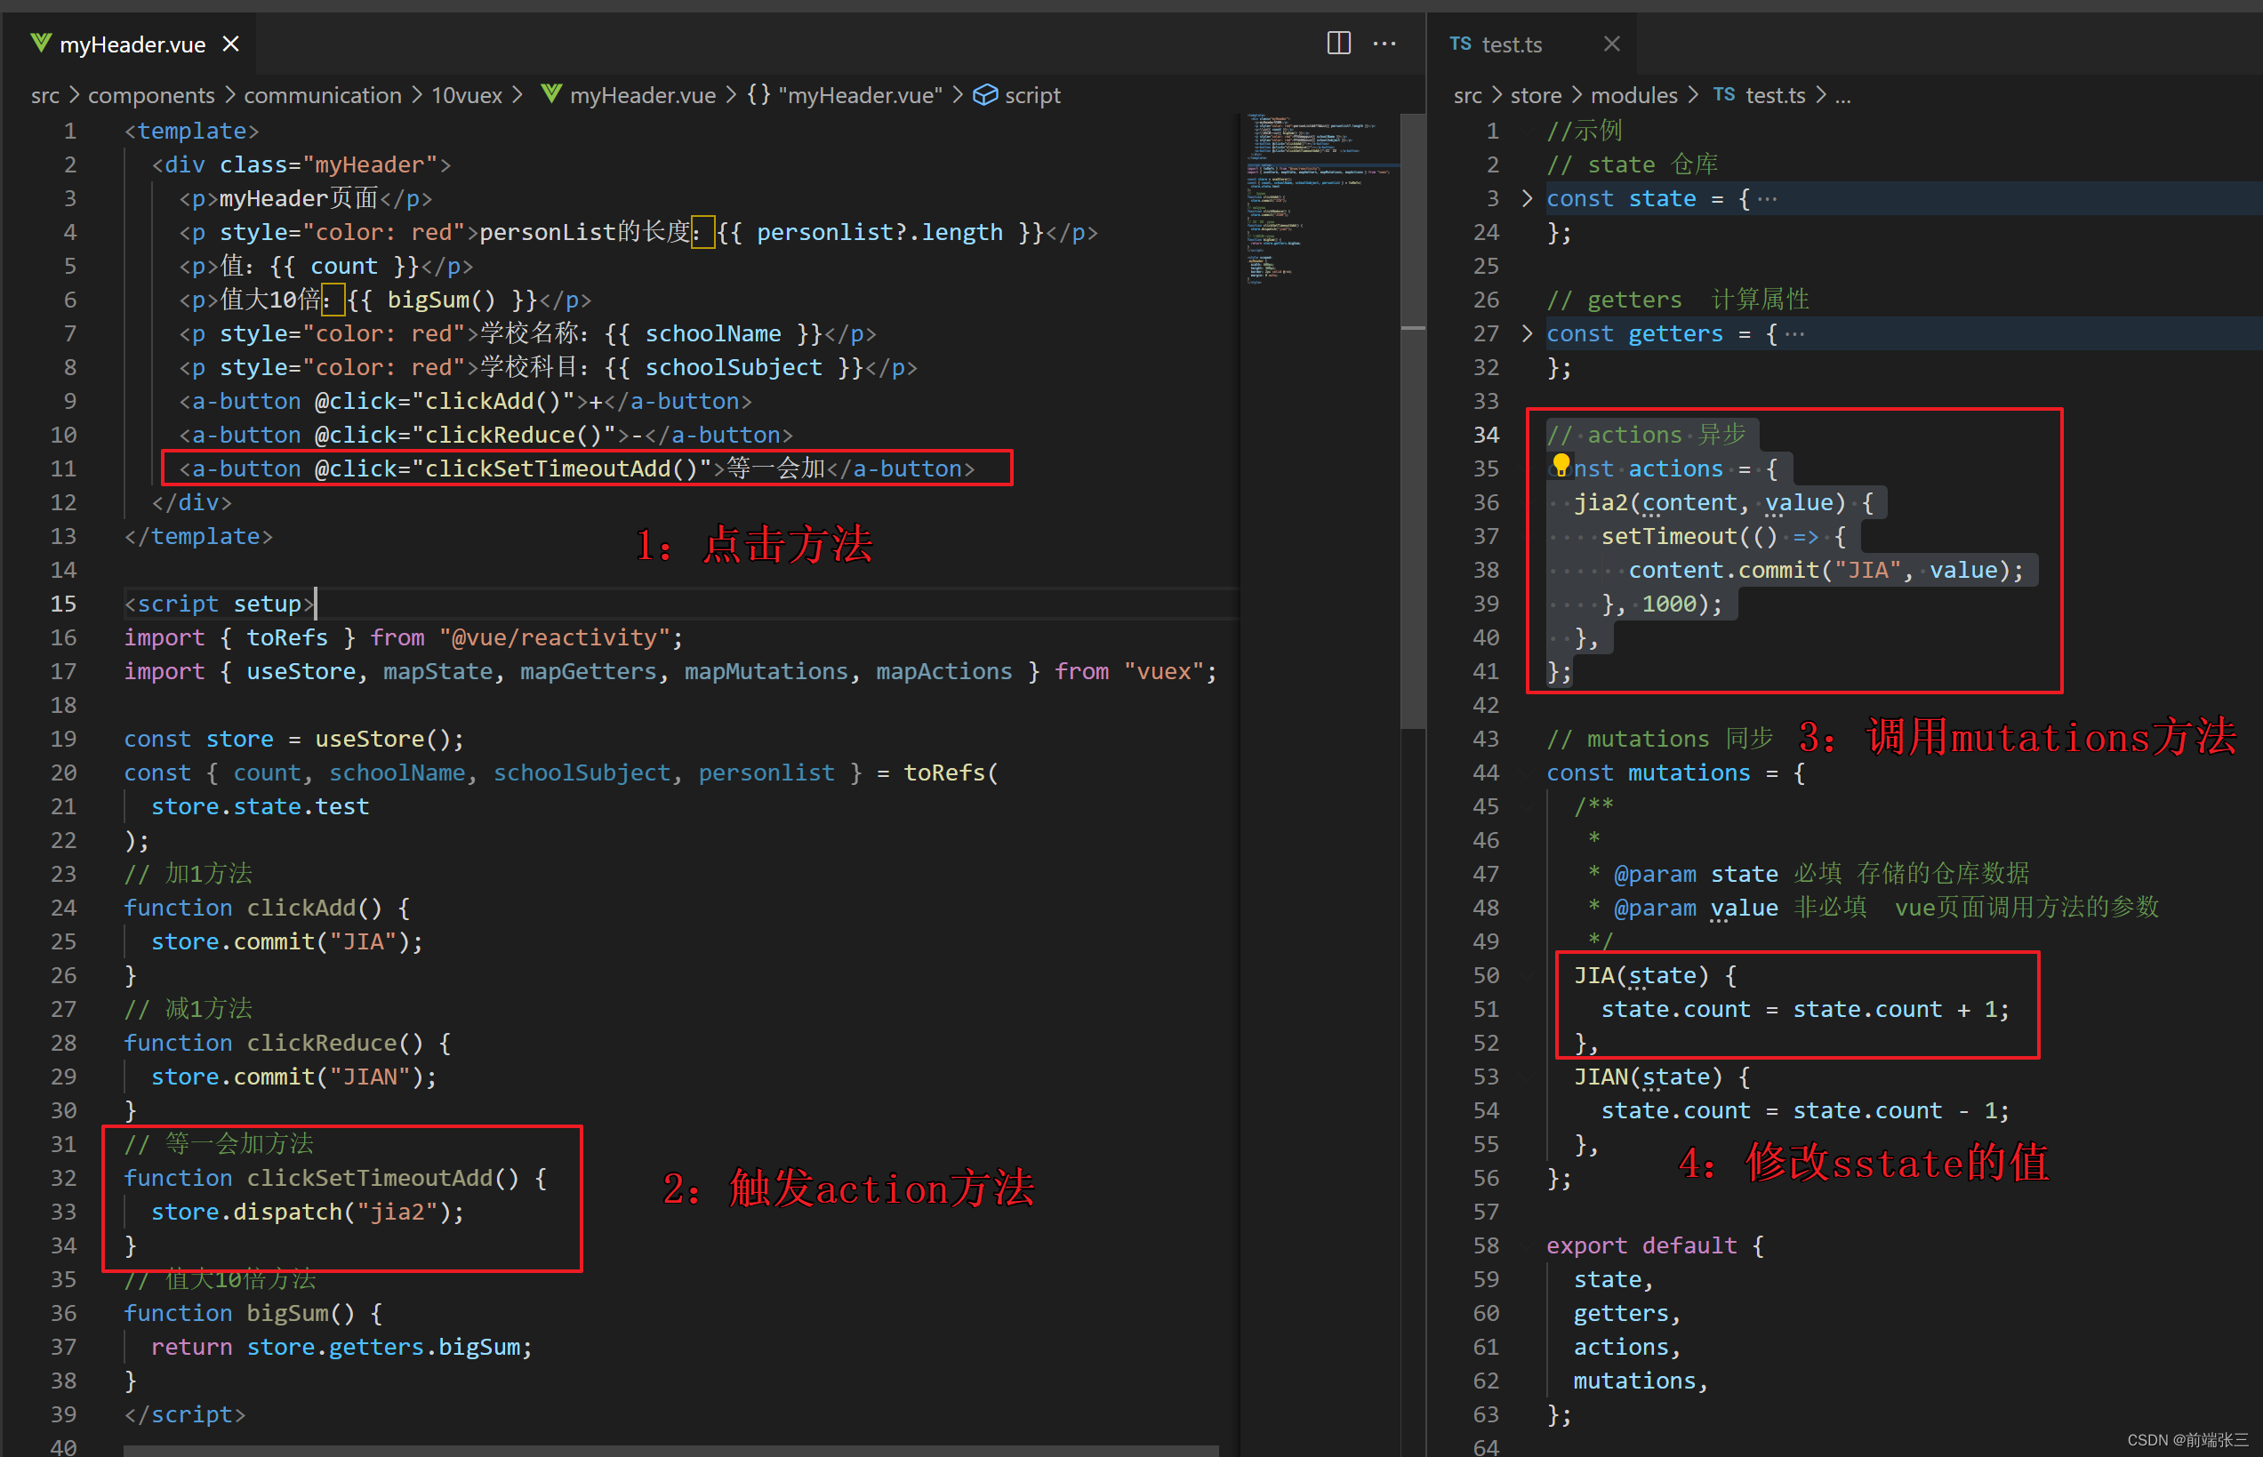Click the personlist?.length template line

coord(638,233)
